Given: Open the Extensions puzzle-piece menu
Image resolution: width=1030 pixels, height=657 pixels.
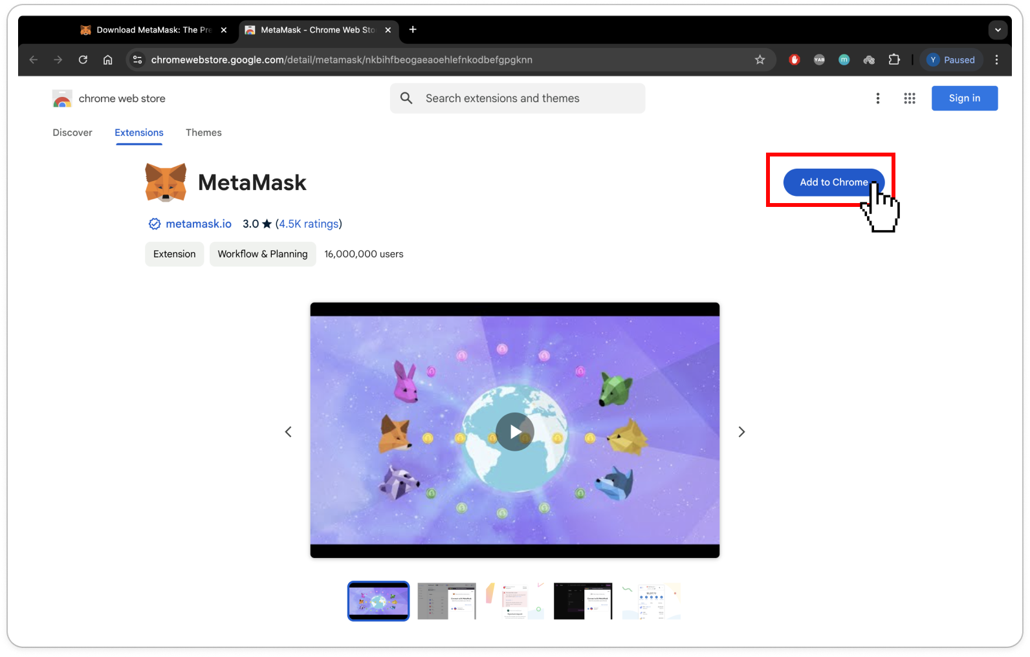Looking at the screenshot, I should [x=894, y=60].
